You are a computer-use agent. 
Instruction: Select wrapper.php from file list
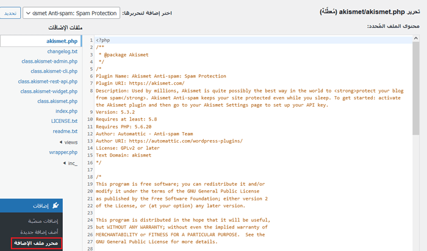[63, 152]
